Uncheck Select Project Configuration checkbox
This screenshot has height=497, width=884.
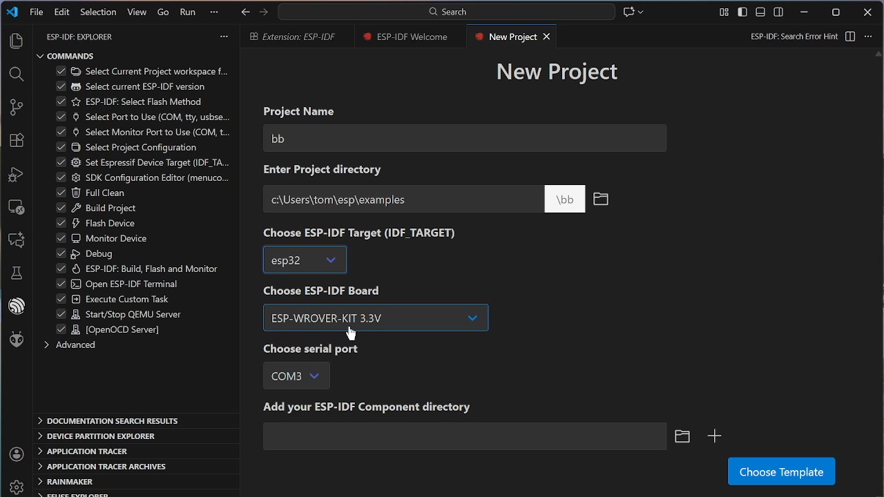[61, 147]
